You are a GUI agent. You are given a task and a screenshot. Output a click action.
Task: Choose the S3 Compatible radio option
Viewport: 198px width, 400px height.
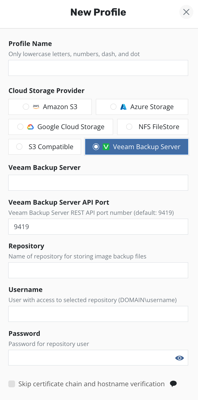click(19, 147)
